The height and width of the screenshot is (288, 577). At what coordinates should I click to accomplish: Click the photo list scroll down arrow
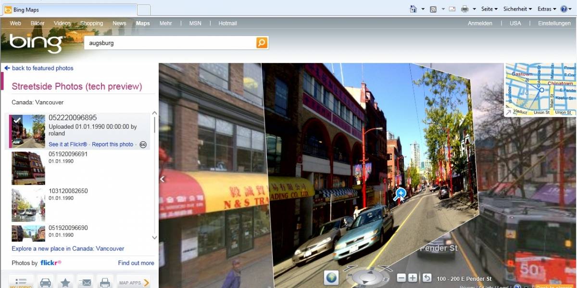(x=154, y=237)
